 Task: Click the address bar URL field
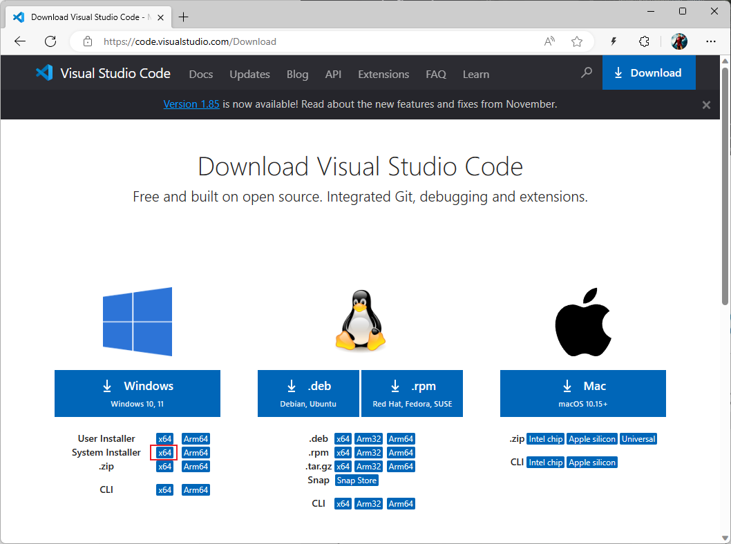(x=311, y=41)
